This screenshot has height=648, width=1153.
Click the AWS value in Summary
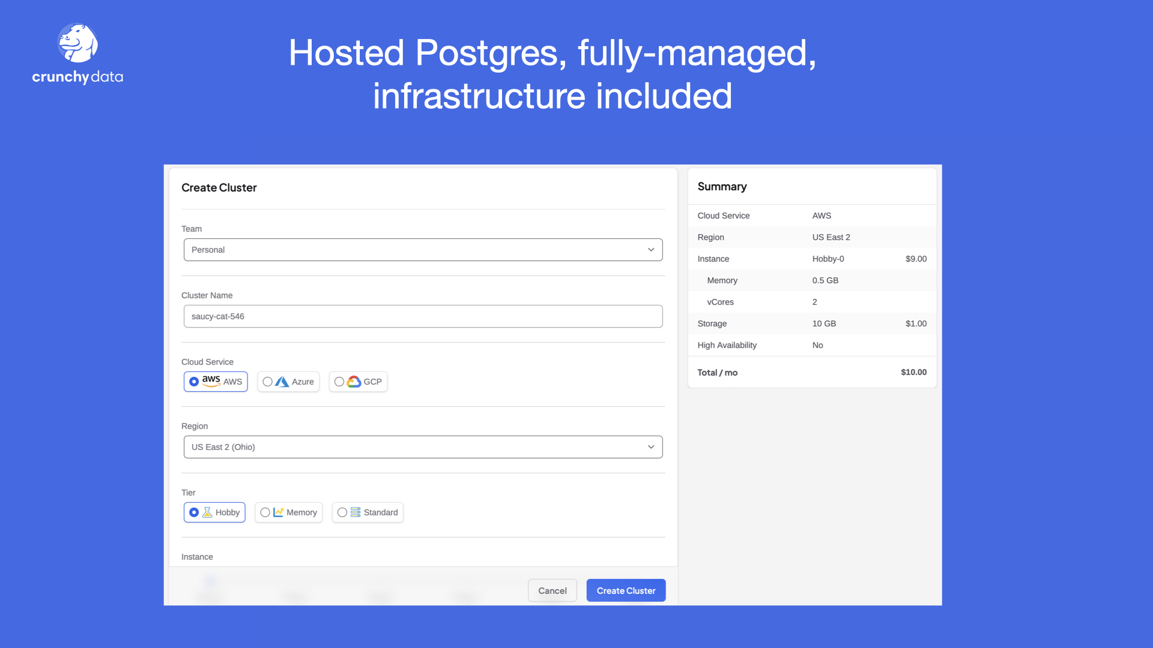pos(822,215)
